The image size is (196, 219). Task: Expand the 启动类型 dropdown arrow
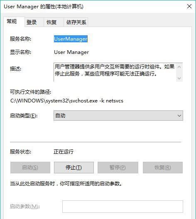tap(179, 116)
